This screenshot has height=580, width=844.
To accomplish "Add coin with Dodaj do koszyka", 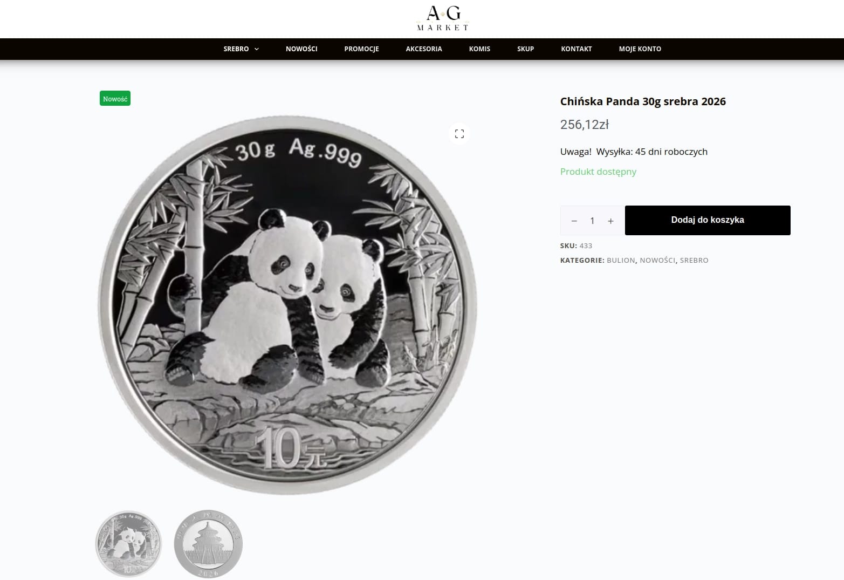I will click(x=708, y=220).
